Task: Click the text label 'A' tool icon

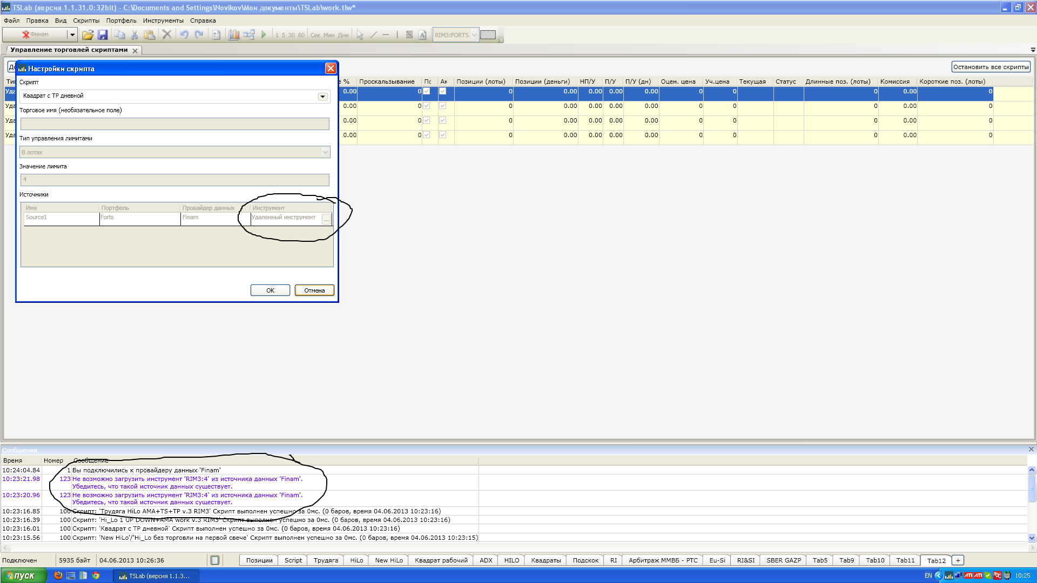Action: click(422, 35)
